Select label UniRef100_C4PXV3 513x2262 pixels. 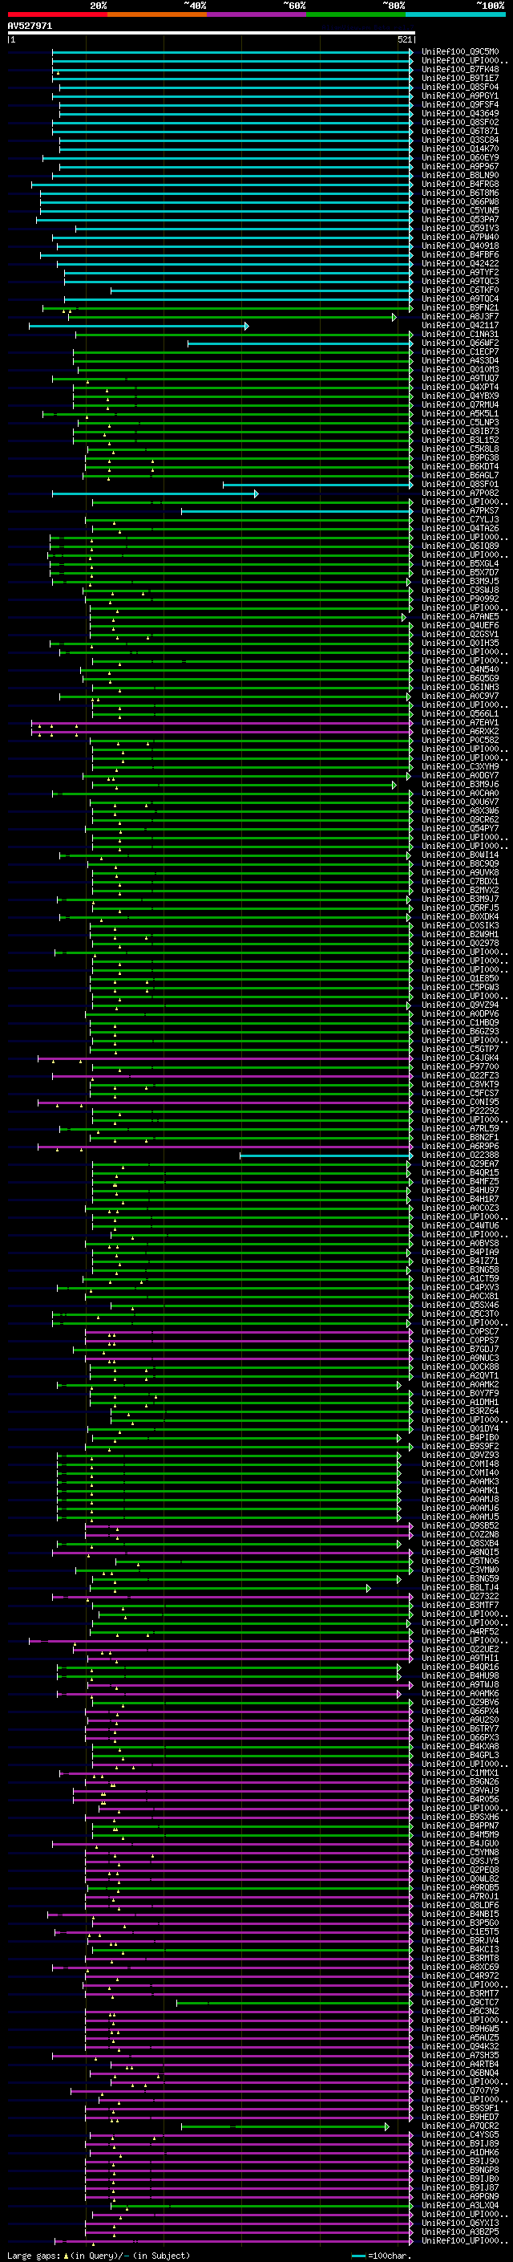(x=460, y=1288)
